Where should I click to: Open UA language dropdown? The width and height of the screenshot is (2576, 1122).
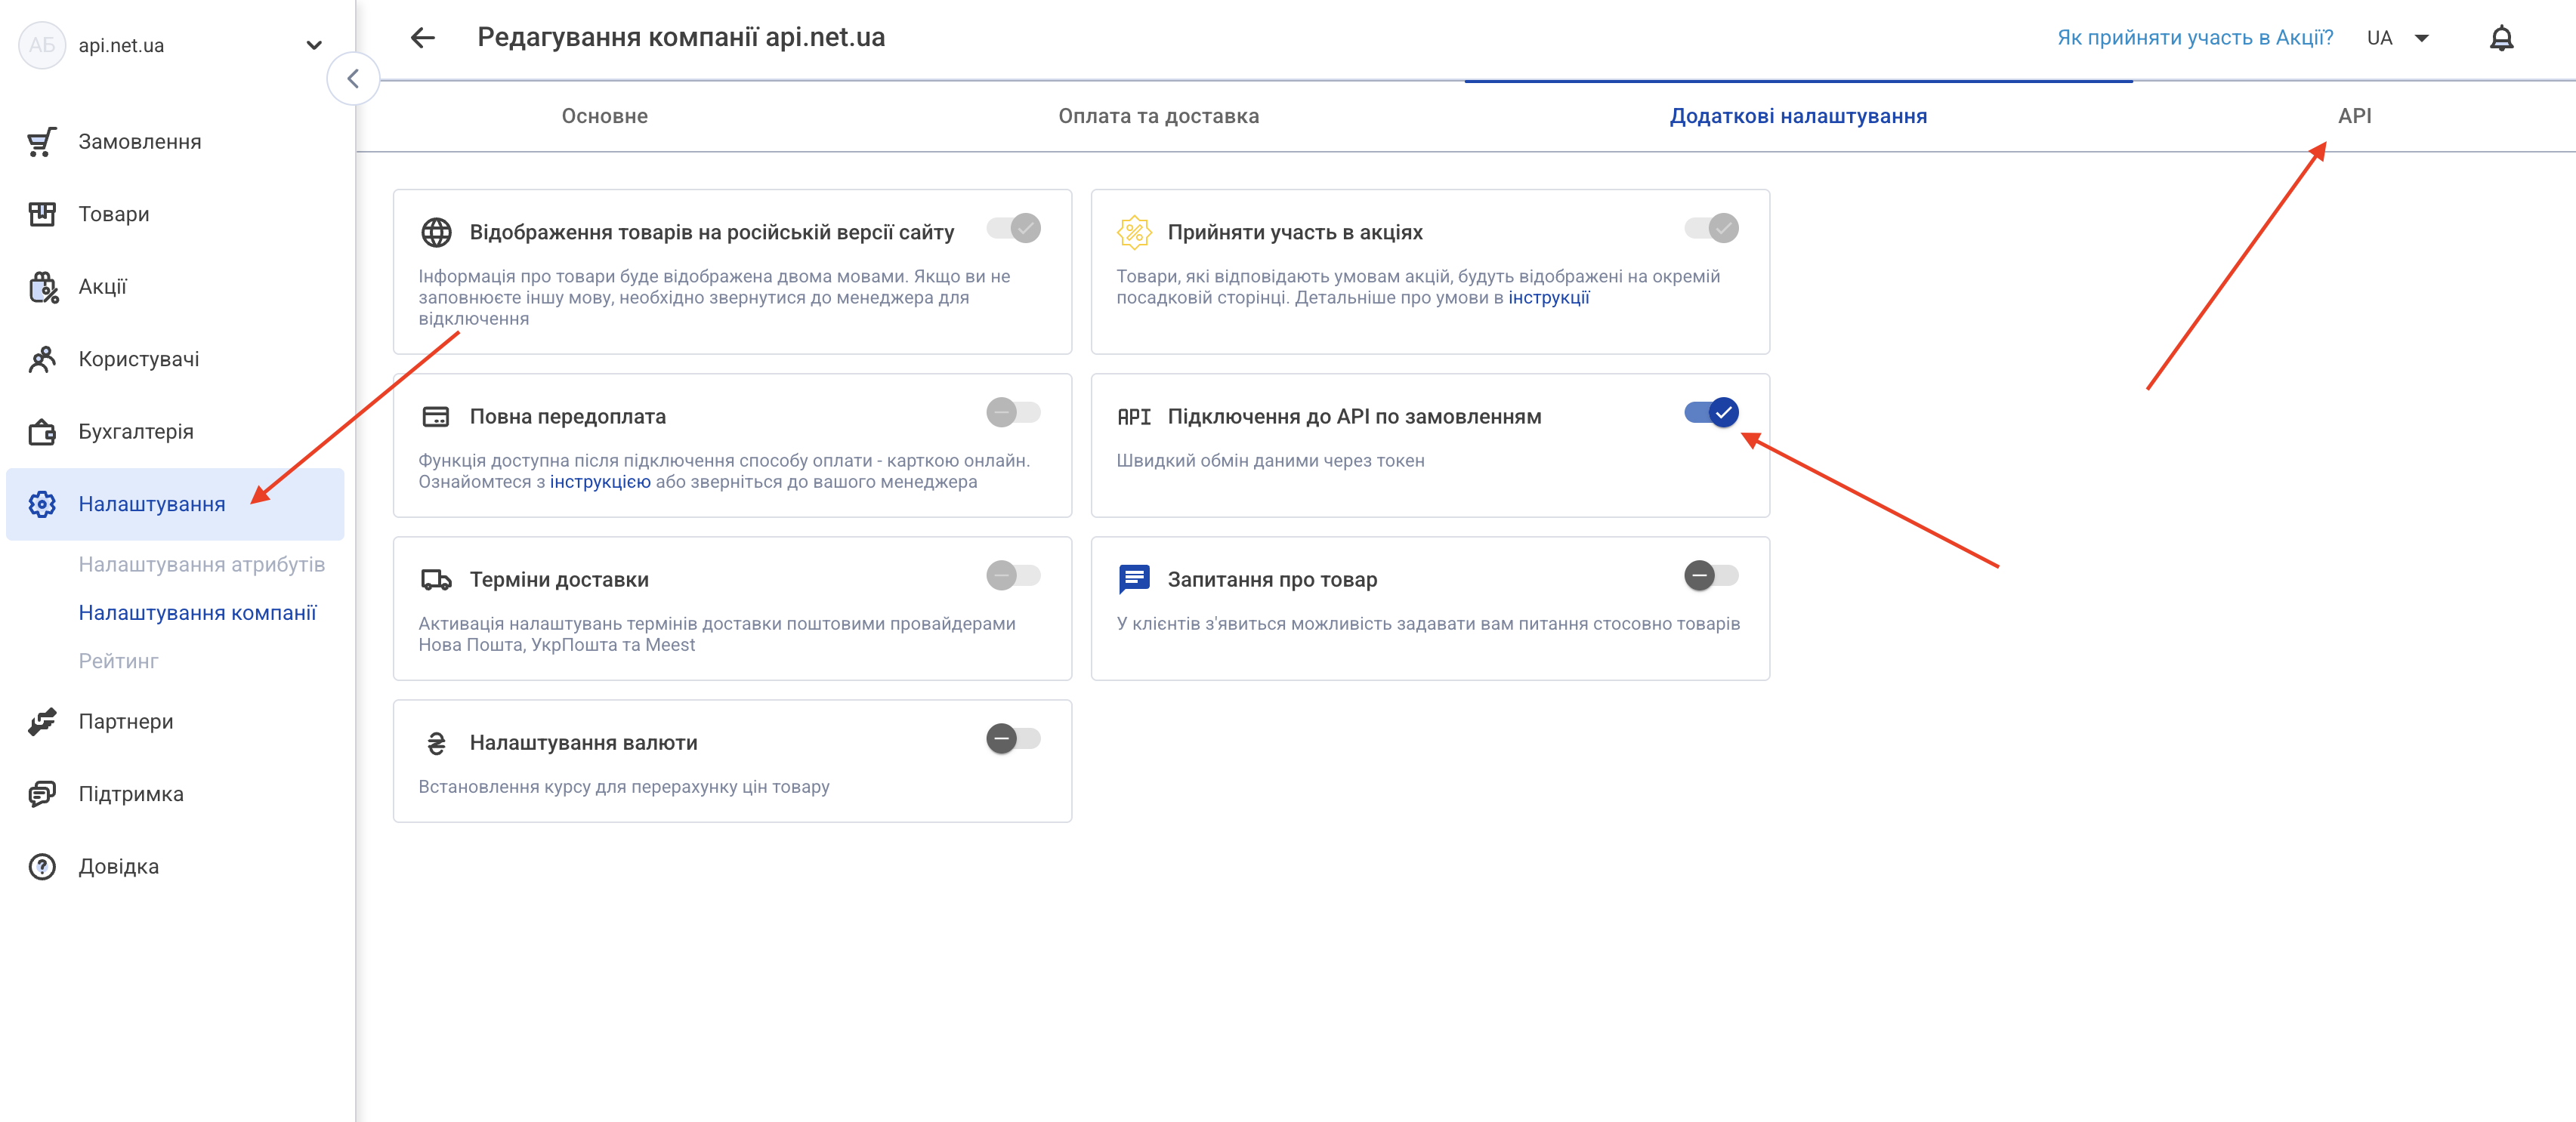pos(2397,38)
